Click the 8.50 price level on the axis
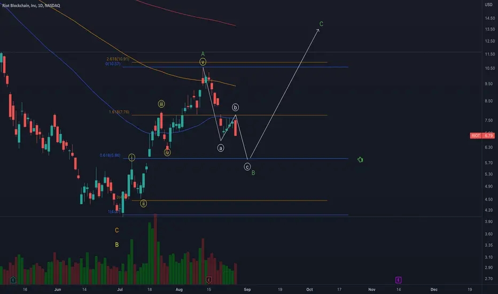The height and width of the screenshot is (294, 498). click(x=490, y=101)
